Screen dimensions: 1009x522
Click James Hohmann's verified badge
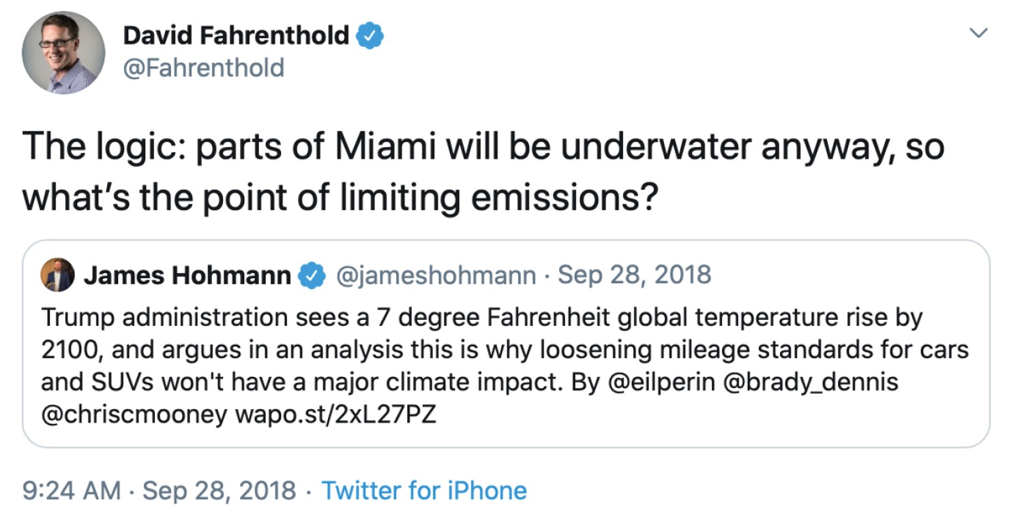[x=312, y=275]
